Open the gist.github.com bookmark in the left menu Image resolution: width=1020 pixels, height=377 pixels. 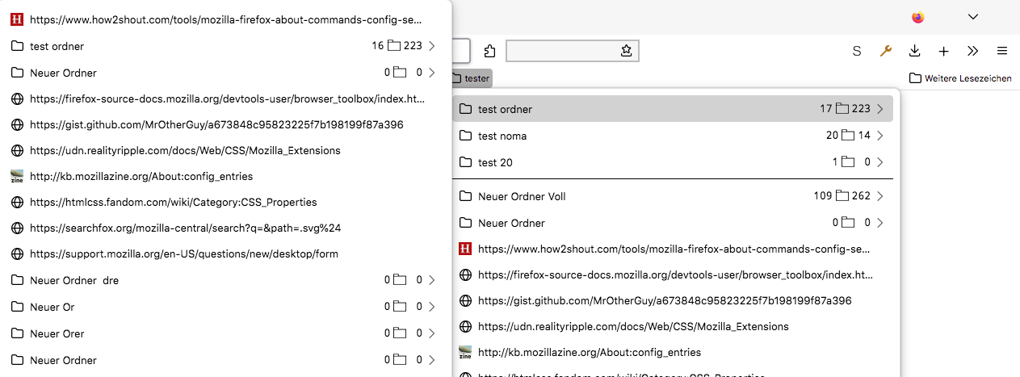[216, 125]
